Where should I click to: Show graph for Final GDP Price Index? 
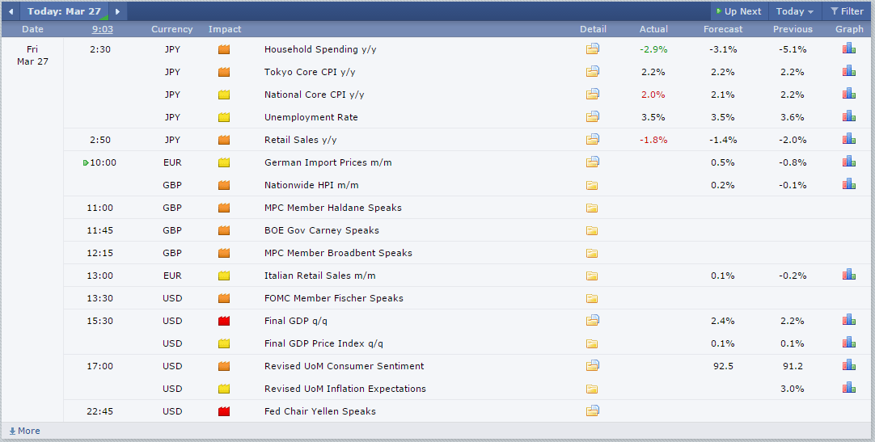[x=849, y=343]
